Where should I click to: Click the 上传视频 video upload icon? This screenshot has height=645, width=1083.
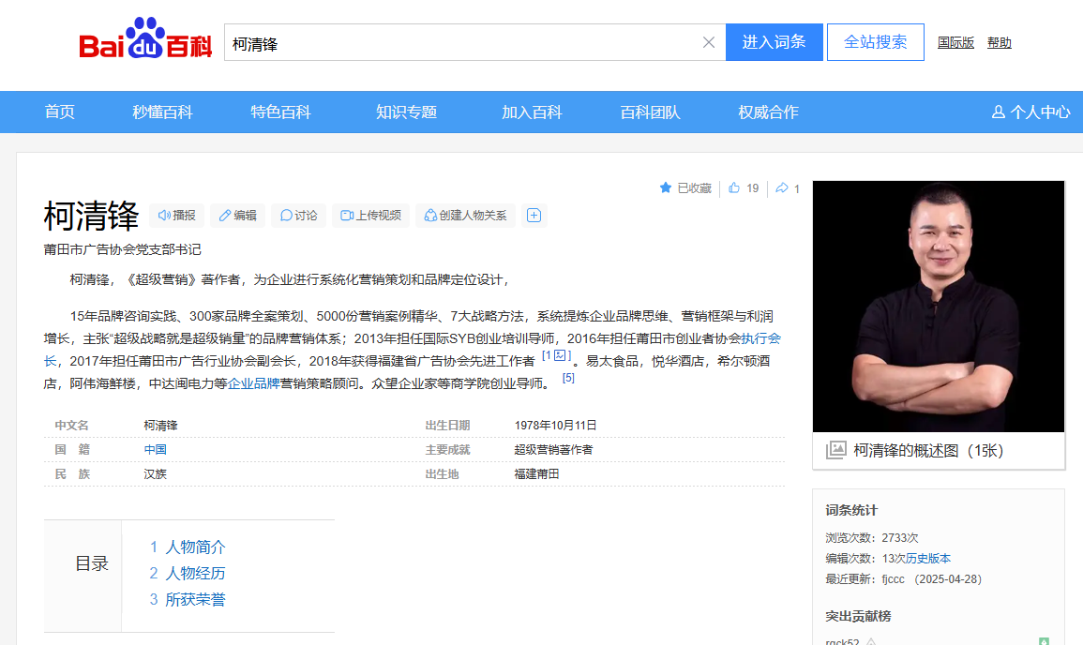pyautogui.click(x=345, y=216)
